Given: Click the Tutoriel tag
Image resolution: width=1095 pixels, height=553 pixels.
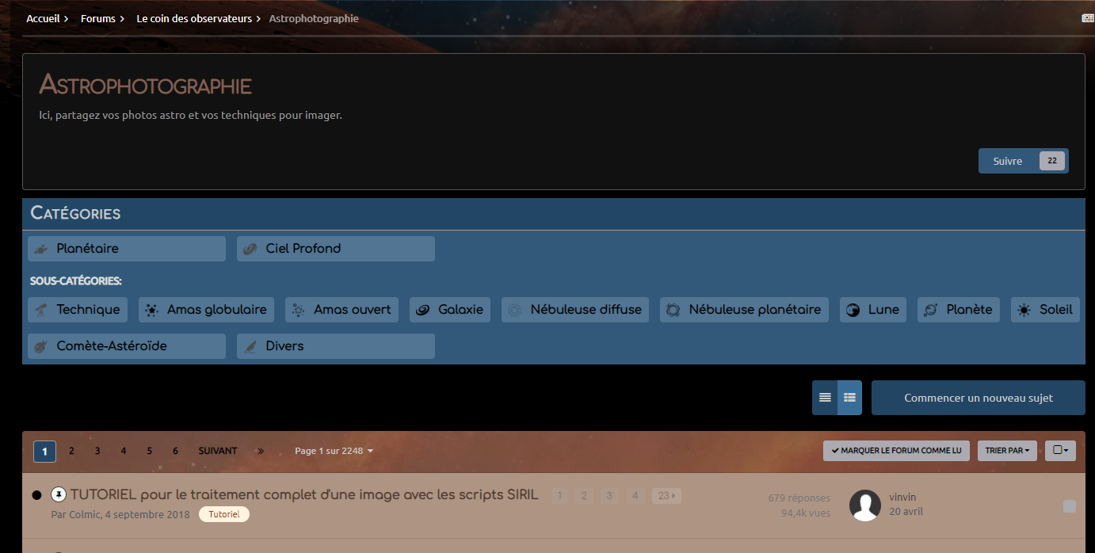Looking at the screenshot, I should (224, 514).
